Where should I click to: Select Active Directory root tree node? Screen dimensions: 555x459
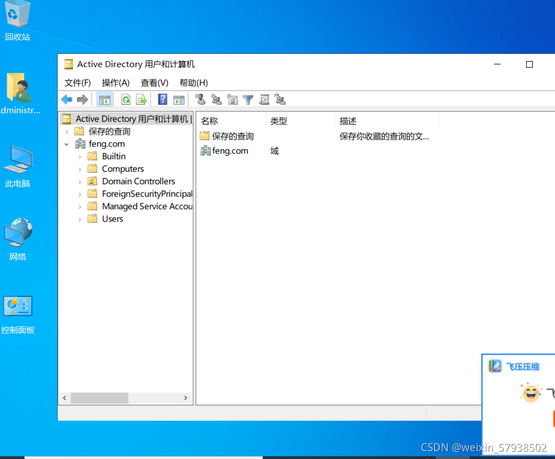[x=127, y=119]
